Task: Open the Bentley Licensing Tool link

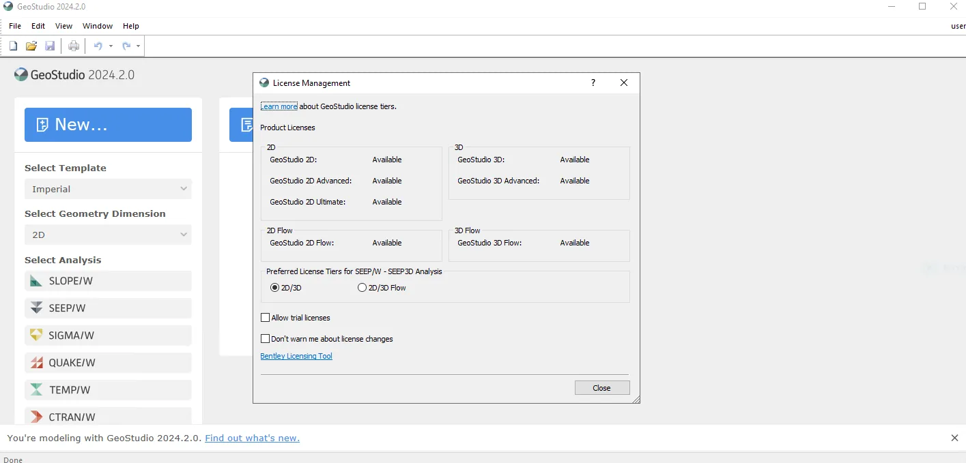Action: tap(296, 356)
